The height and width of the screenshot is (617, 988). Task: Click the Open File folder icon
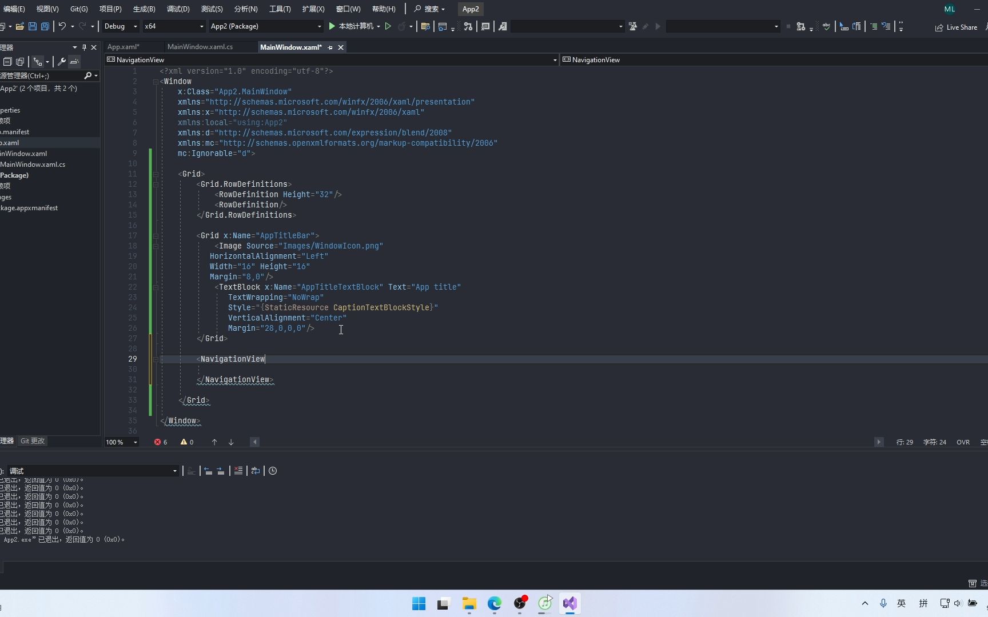19,26
